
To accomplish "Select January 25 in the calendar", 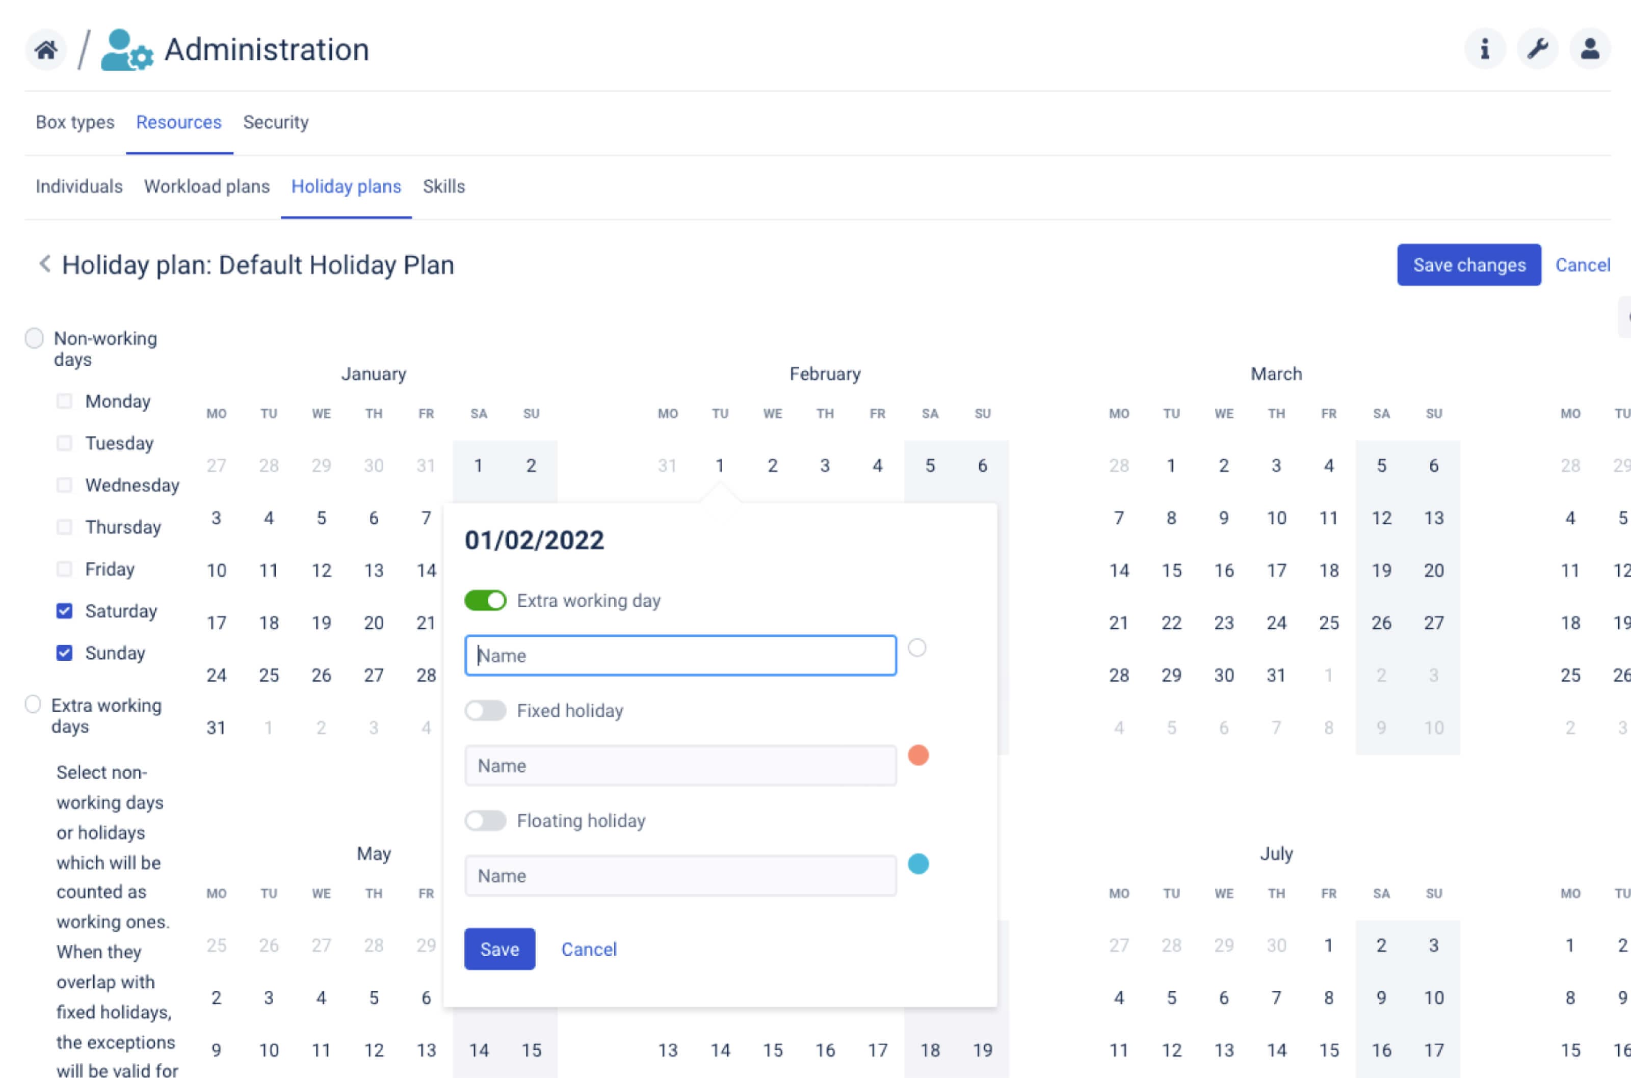I will [x=269, y=675].
